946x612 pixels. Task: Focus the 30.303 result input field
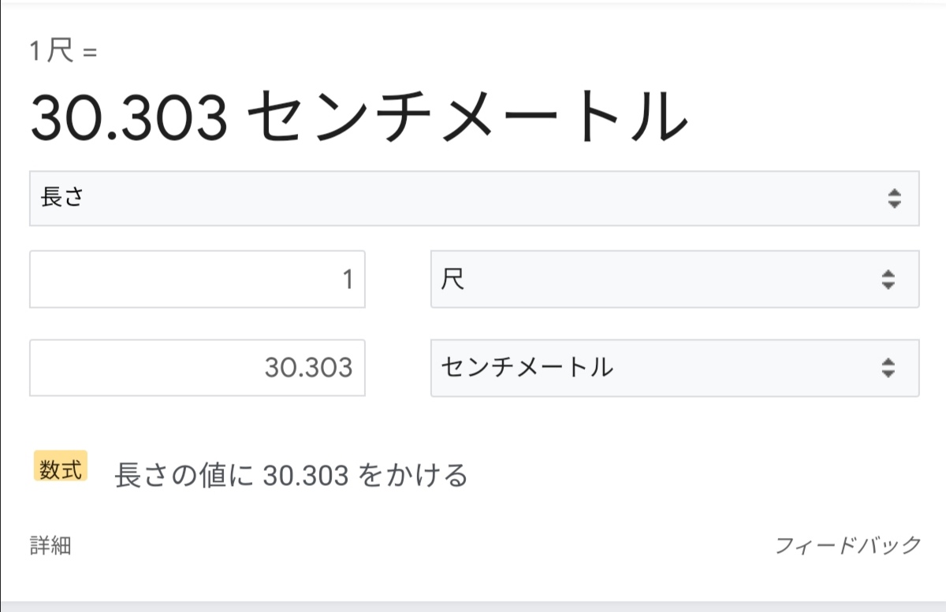pyautogui.click(x=197, y=368)
